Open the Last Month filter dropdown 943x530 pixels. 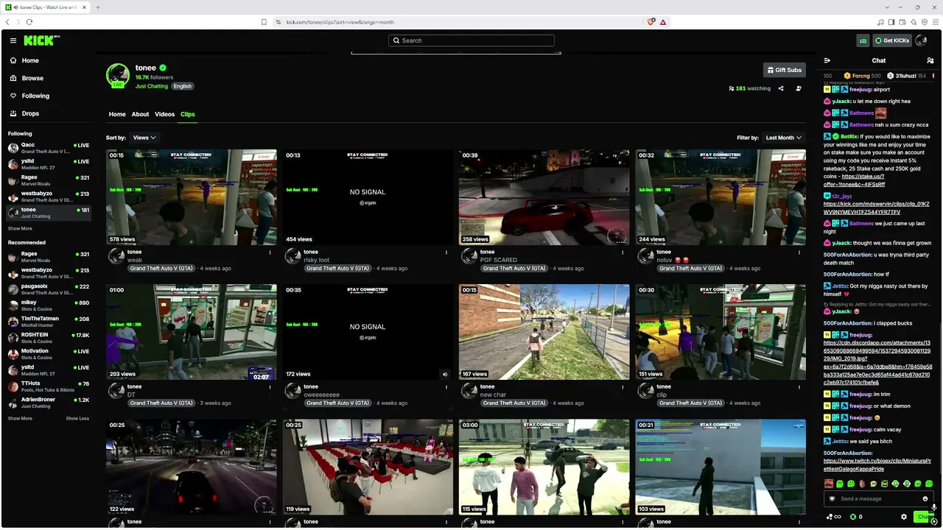click(784, 138)
